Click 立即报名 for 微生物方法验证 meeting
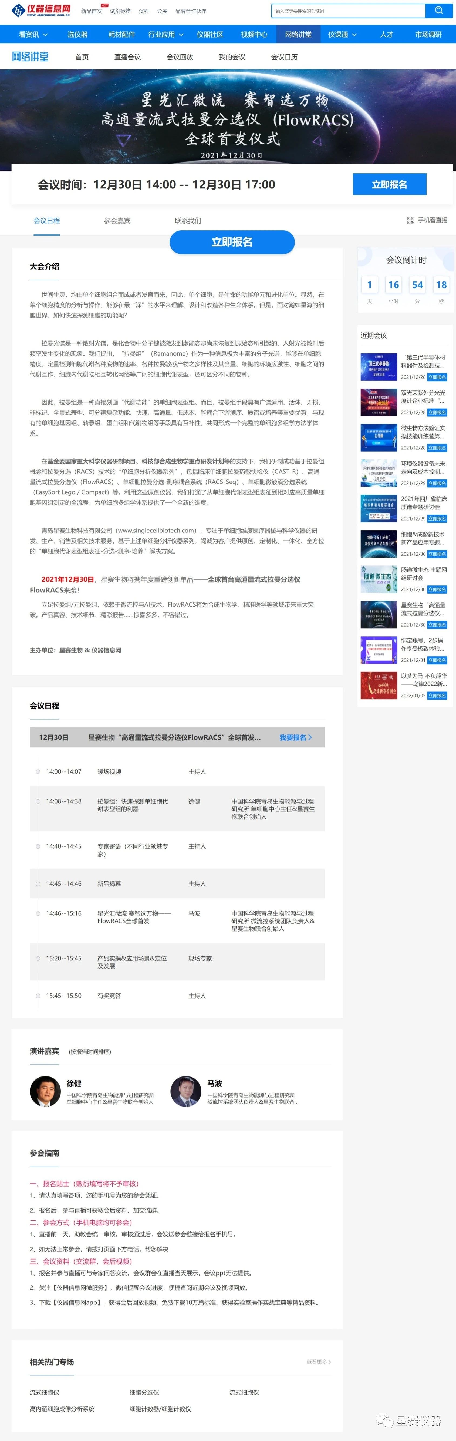The image size is (456, 1441). tap(438, 448)
